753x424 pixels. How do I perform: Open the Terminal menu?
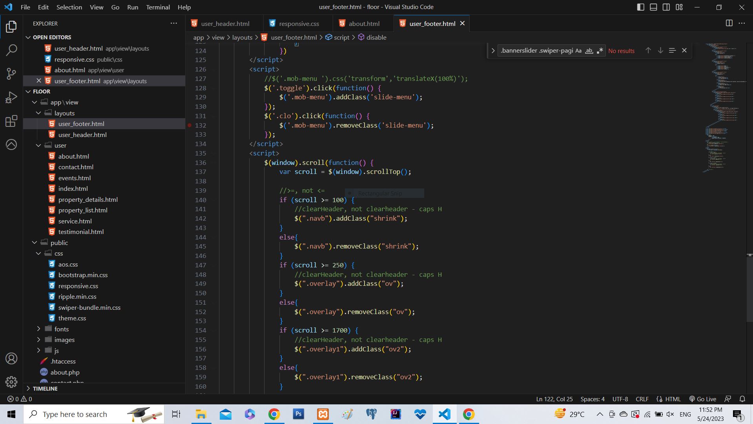pyautogui.click(x=158, y=7)
